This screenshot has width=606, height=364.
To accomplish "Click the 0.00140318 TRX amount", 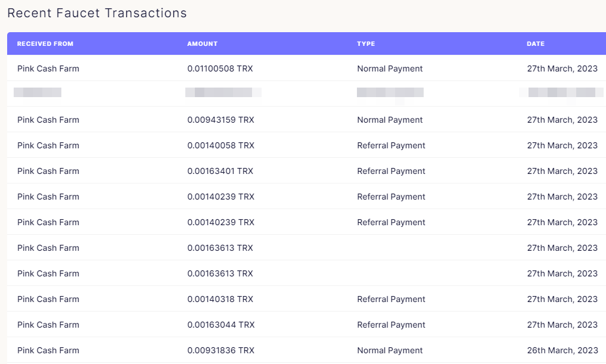I will tap(220, 299).
